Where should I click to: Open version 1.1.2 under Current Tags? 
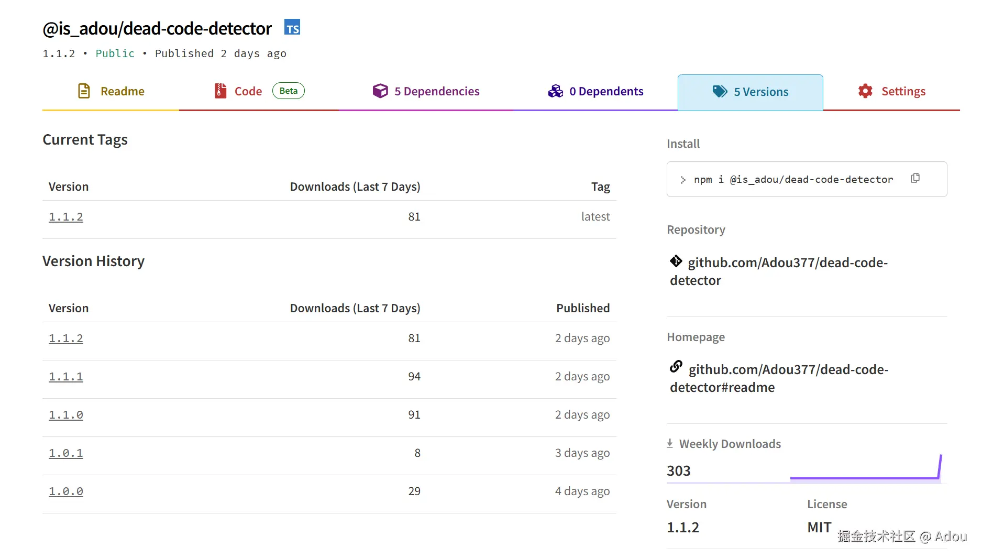[x=66, y=217]
